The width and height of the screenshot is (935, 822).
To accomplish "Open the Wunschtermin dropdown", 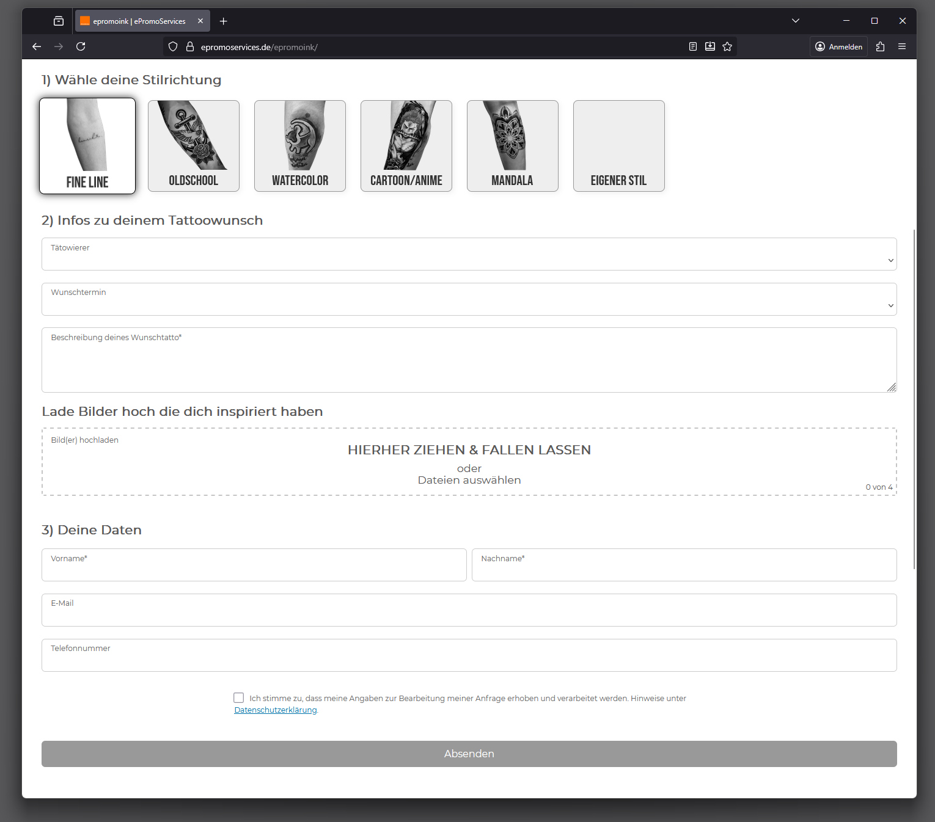I will point(469,300).
